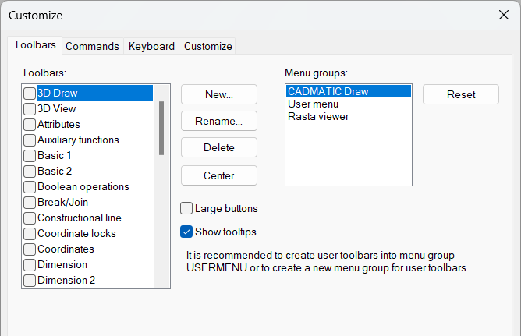Viewport: 521px width, 336px height.
Task: Select the Customize tab
Action: click(x=207, y=46)
